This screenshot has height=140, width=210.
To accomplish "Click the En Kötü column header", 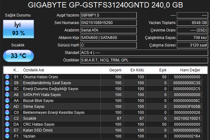I will tap(135, 70).
